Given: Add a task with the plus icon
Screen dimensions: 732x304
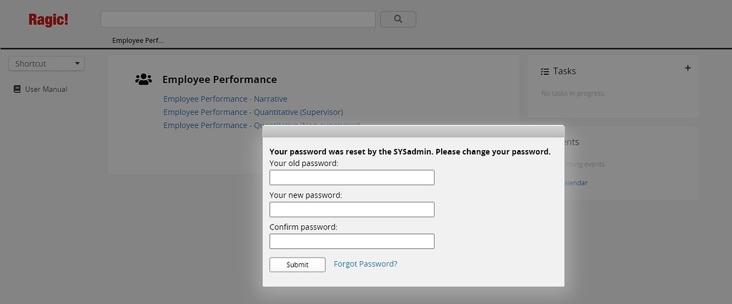Looking at the screenshot, I should [x=688, y=68].
